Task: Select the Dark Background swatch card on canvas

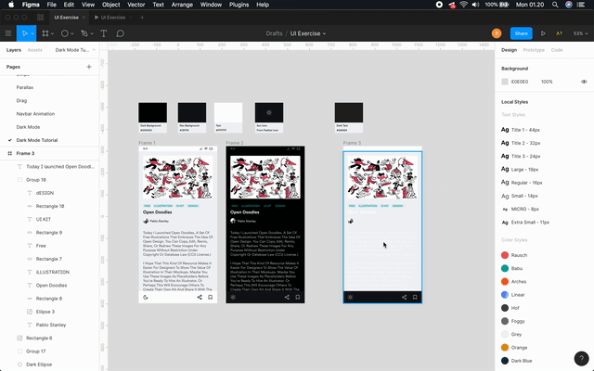Action: [152, 118]
